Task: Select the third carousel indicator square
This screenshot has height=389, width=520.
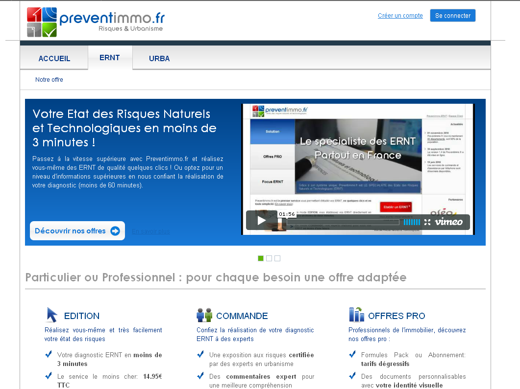Action: point(277,258)
